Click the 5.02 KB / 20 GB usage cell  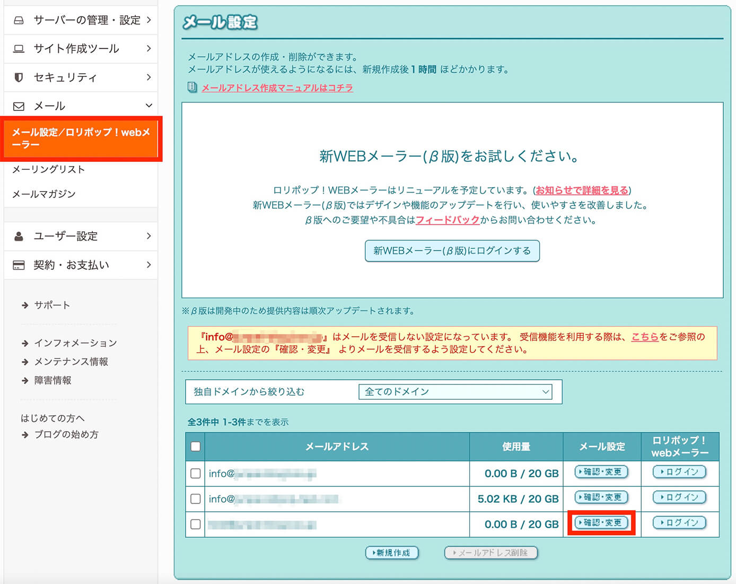(x=516, y=499)
